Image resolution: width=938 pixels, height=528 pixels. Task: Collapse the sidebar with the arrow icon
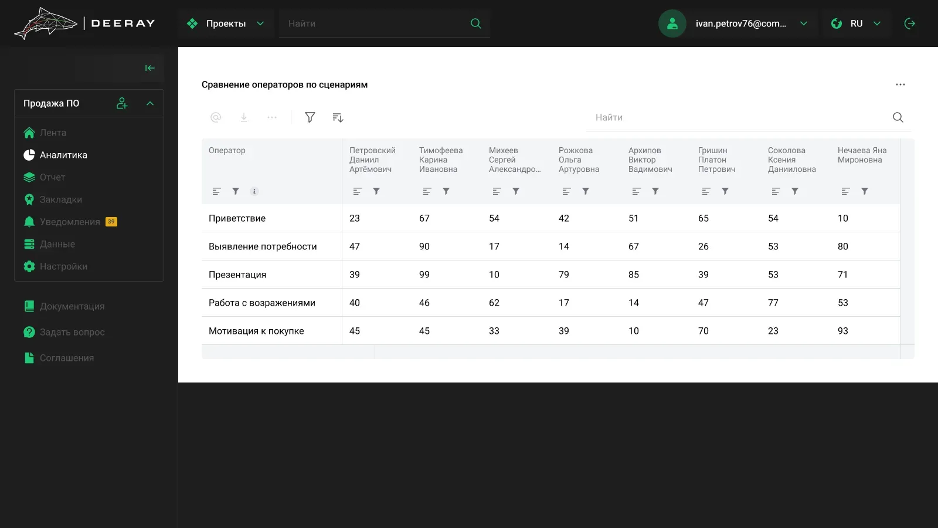[150, 68]
